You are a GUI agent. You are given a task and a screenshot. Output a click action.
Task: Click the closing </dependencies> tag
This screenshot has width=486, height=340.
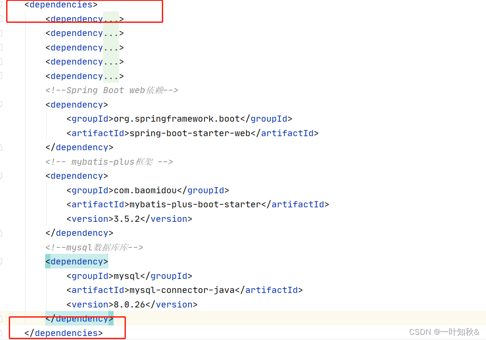tap(64, 333)
